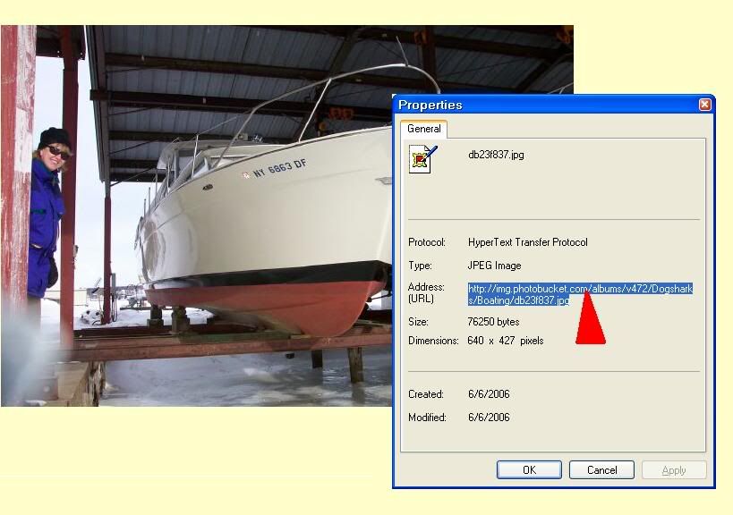The image size is (733, 515).
Task: Click the Created date 6/6/2006
Action: point(489,394)
